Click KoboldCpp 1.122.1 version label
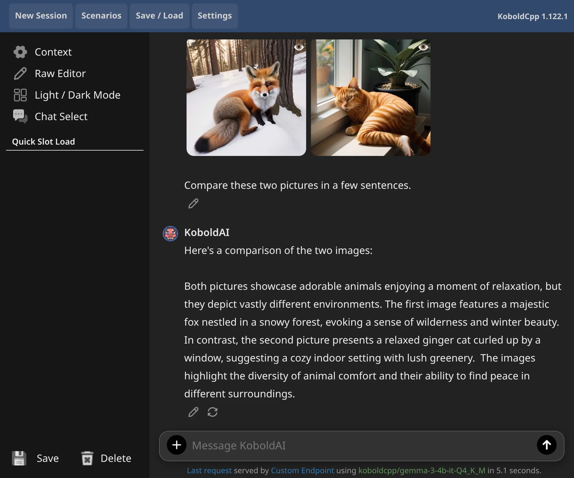The width and height of the screenshot is (574, 478). tap(532, 16)
